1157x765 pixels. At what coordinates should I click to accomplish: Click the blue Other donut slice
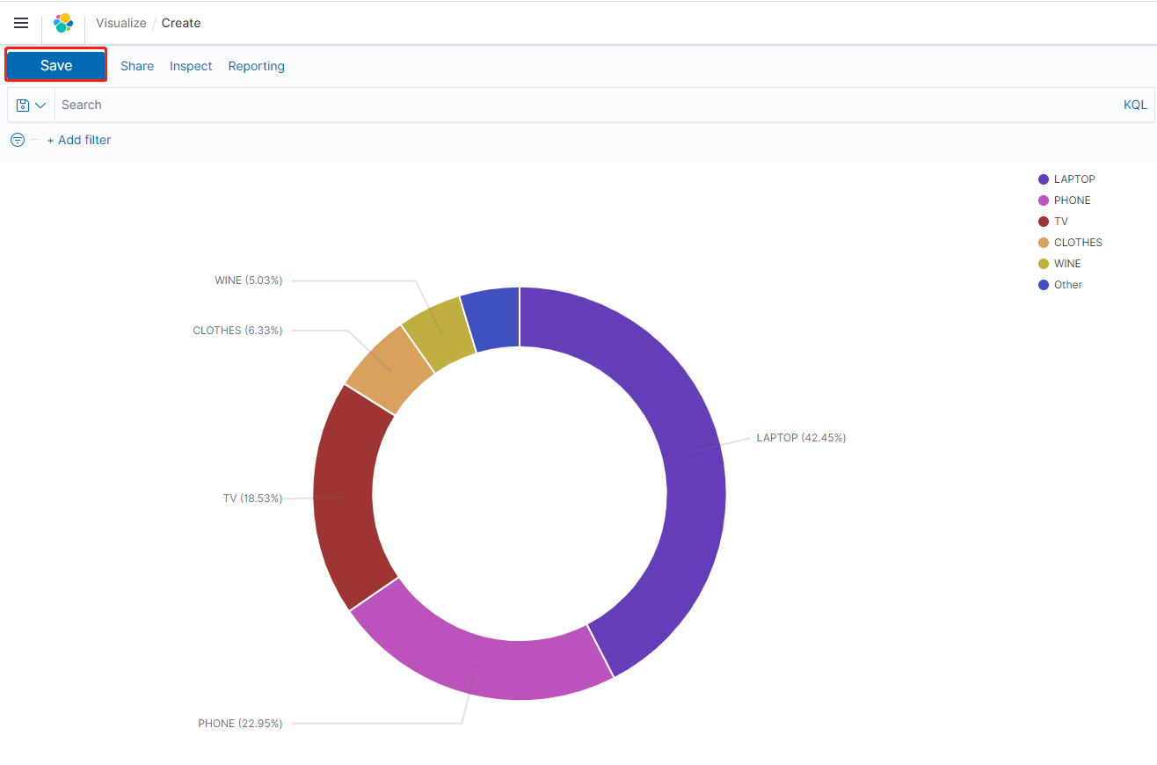pyautogui.click(x=495, y=318)
